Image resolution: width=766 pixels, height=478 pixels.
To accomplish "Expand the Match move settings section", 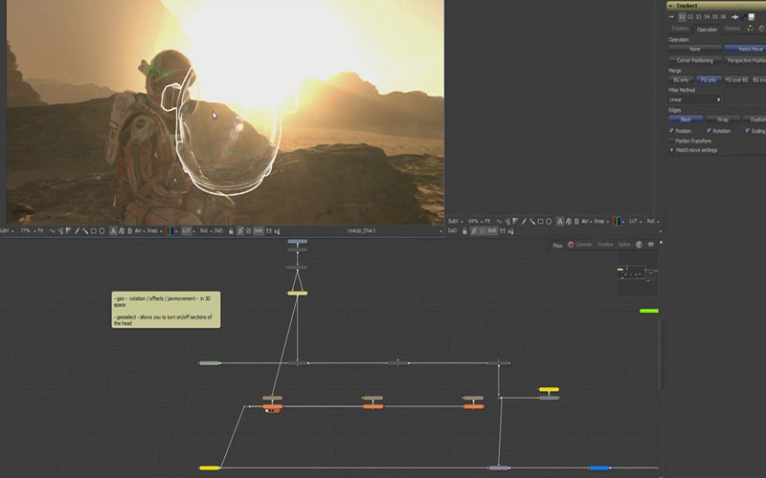I will (x=672, y=150).
